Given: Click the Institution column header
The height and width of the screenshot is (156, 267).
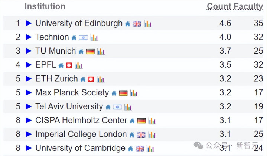Looking at the screenshot, I should pyautogui.click(x=45, y=6).
